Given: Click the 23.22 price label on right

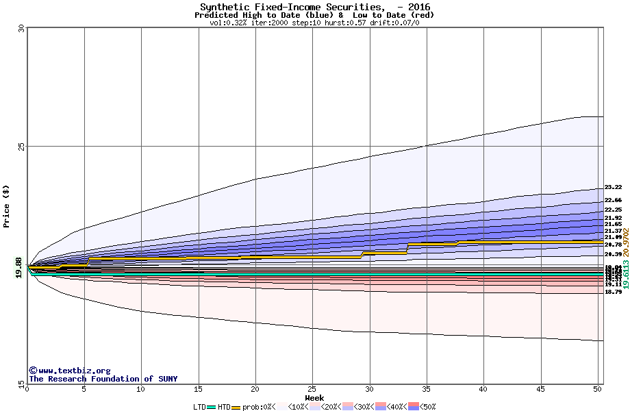Looking at the screenshot, I should [x=613, y=187].
